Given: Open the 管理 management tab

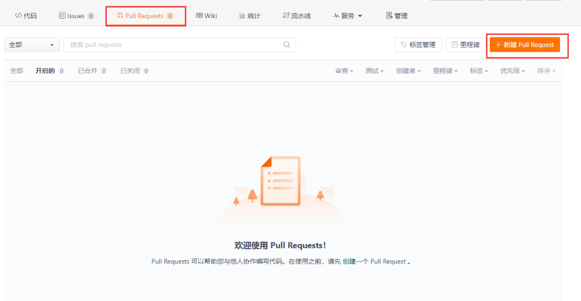Looking at the screenshot, I should point(397,16).
